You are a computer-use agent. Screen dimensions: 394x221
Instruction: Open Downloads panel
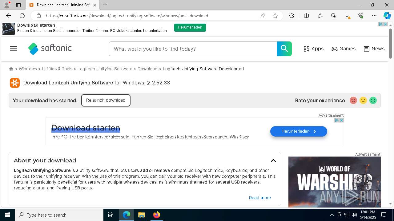point(347,16)
